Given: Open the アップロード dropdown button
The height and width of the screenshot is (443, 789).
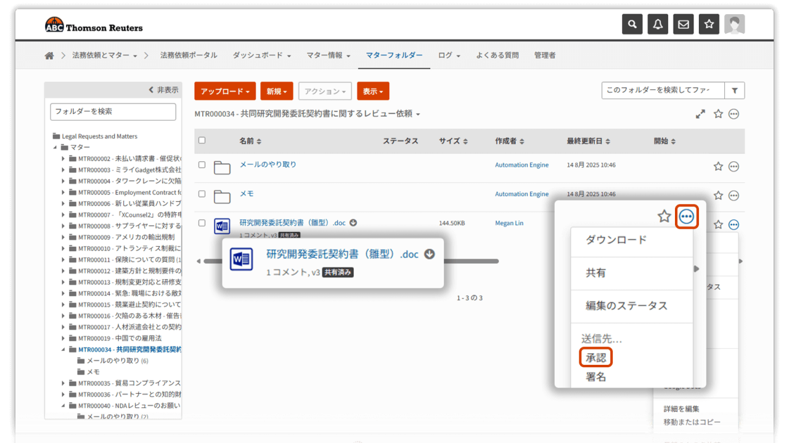Looking at the screenshot, I should point(225,91).
